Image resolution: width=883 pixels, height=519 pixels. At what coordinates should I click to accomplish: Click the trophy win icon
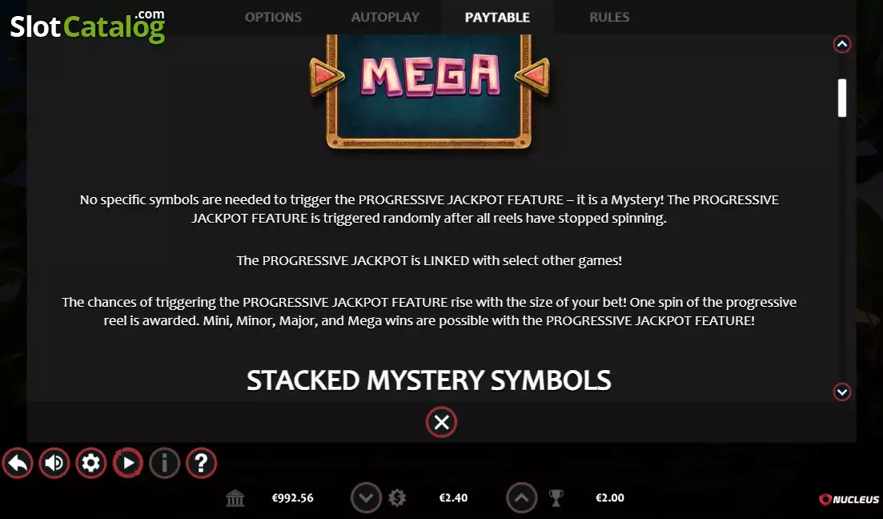556,498
